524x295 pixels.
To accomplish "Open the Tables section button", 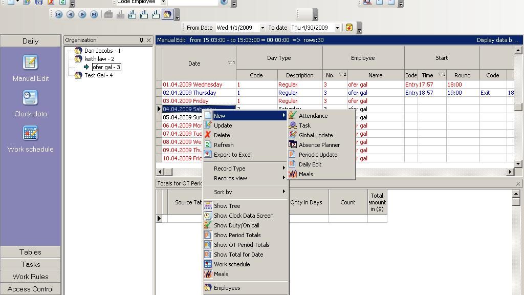I will click(30, 252).
